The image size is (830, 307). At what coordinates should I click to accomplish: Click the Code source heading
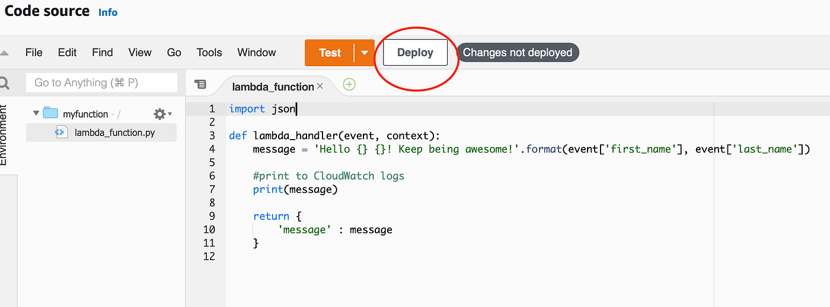point(47,11)
